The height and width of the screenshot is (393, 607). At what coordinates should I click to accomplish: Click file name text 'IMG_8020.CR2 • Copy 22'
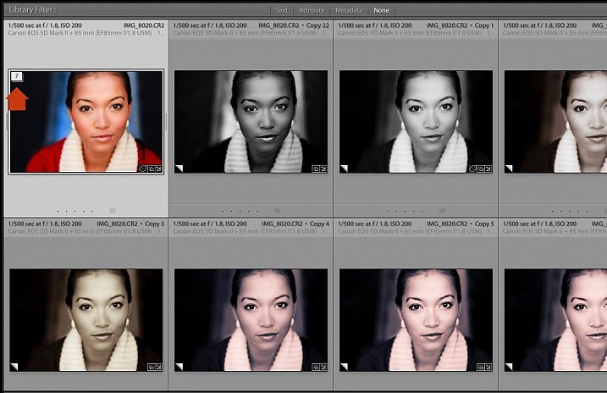point(294,25)
